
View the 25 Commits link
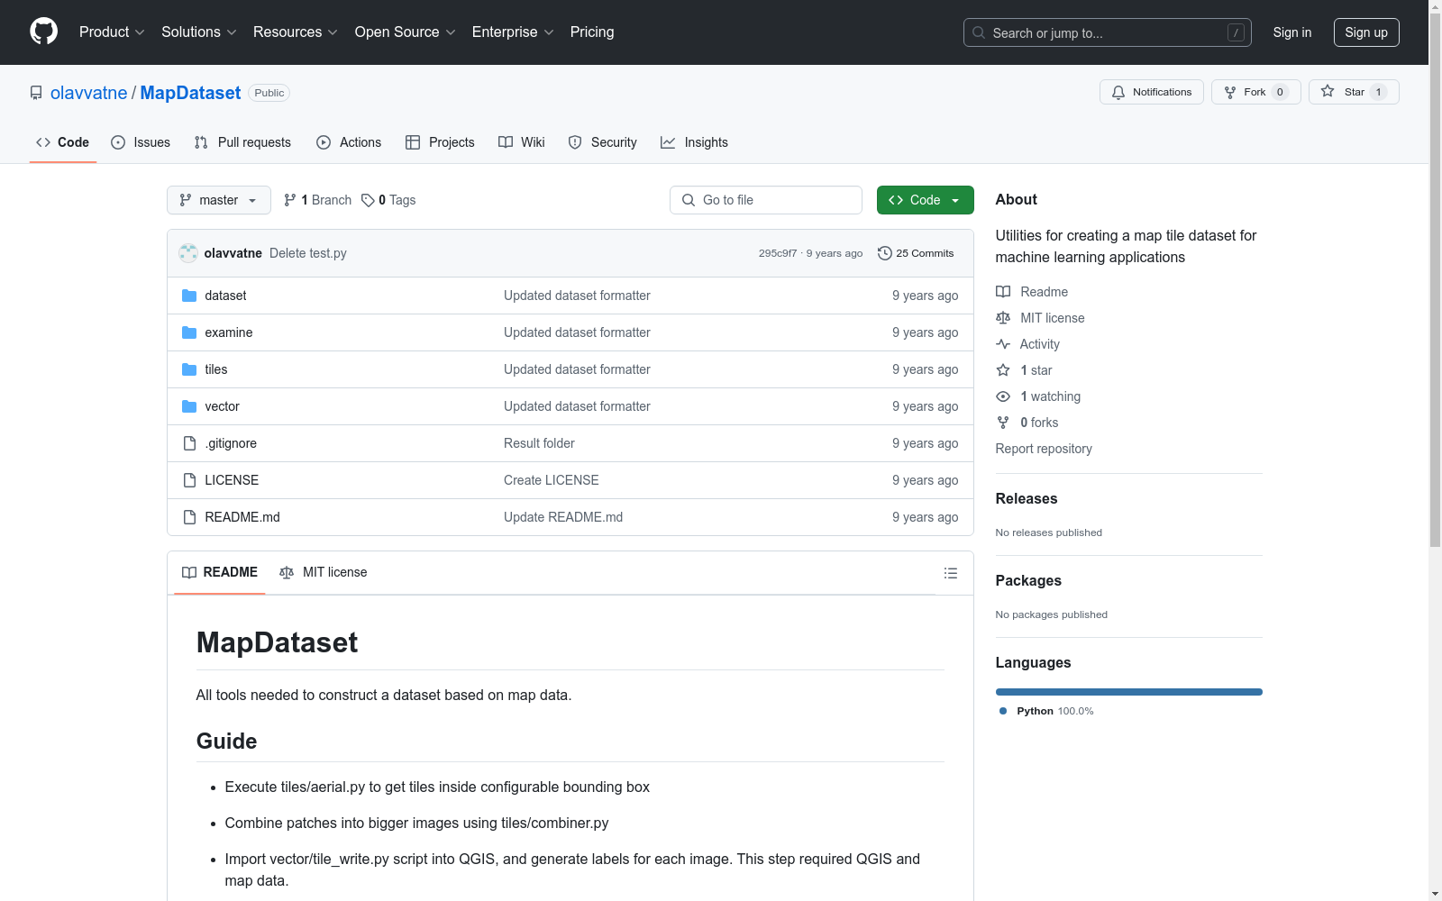click(x=916, y=253)
